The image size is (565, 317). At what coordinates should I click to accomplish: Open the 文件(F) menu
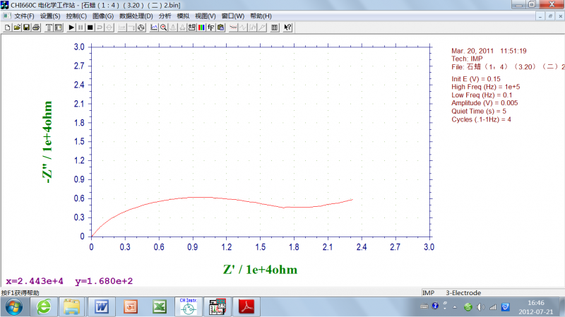24,16
